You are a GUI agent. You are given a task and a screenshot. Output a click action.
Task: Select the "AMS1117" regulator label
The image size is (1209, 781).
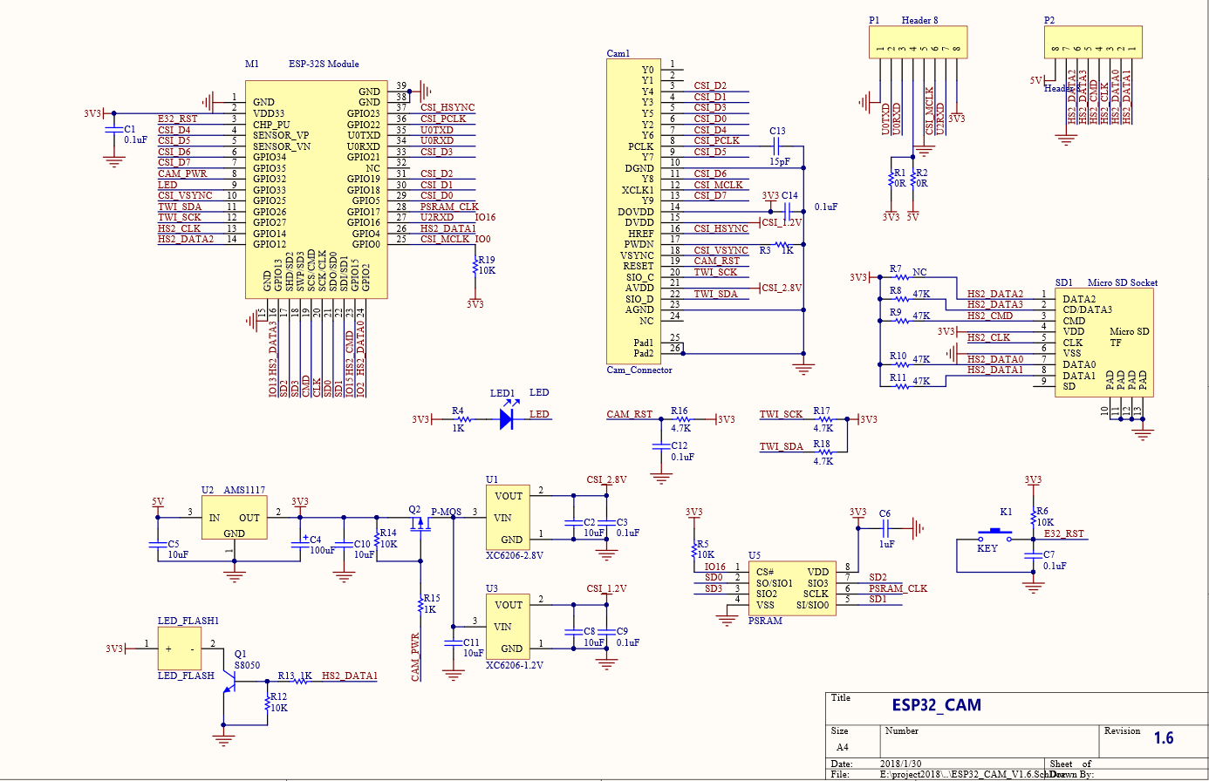point(244,490)
